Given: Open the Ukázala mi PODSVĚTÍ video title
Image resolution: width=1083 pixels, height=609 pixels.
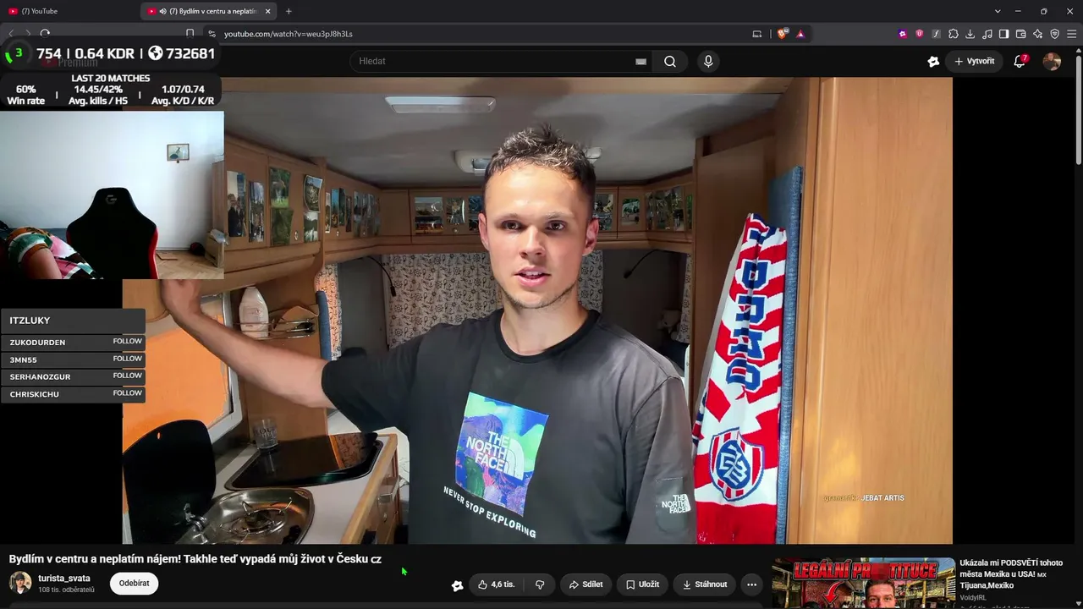Looking at the screenshot, I should point(1011,573).
